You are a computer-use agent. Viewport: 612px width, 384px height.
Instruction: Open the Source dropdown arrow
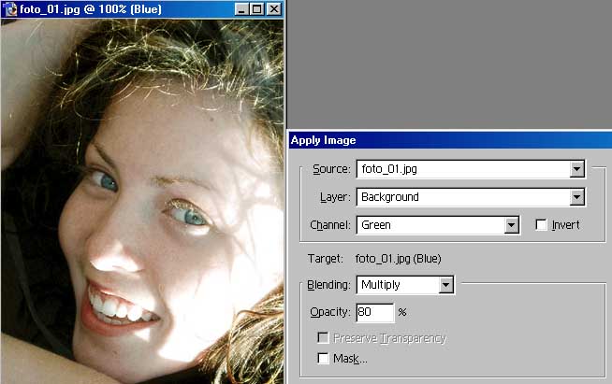(576, 169)
